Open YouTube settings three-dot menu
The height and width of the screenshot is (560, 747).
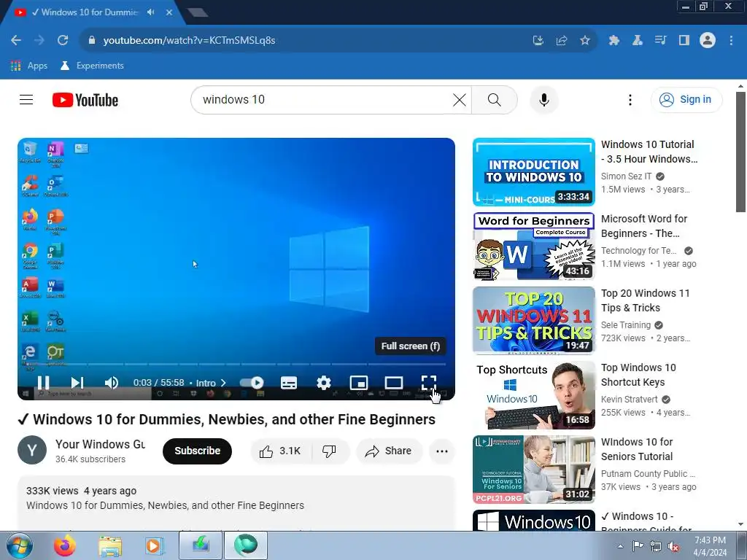[x=630, y=99]
